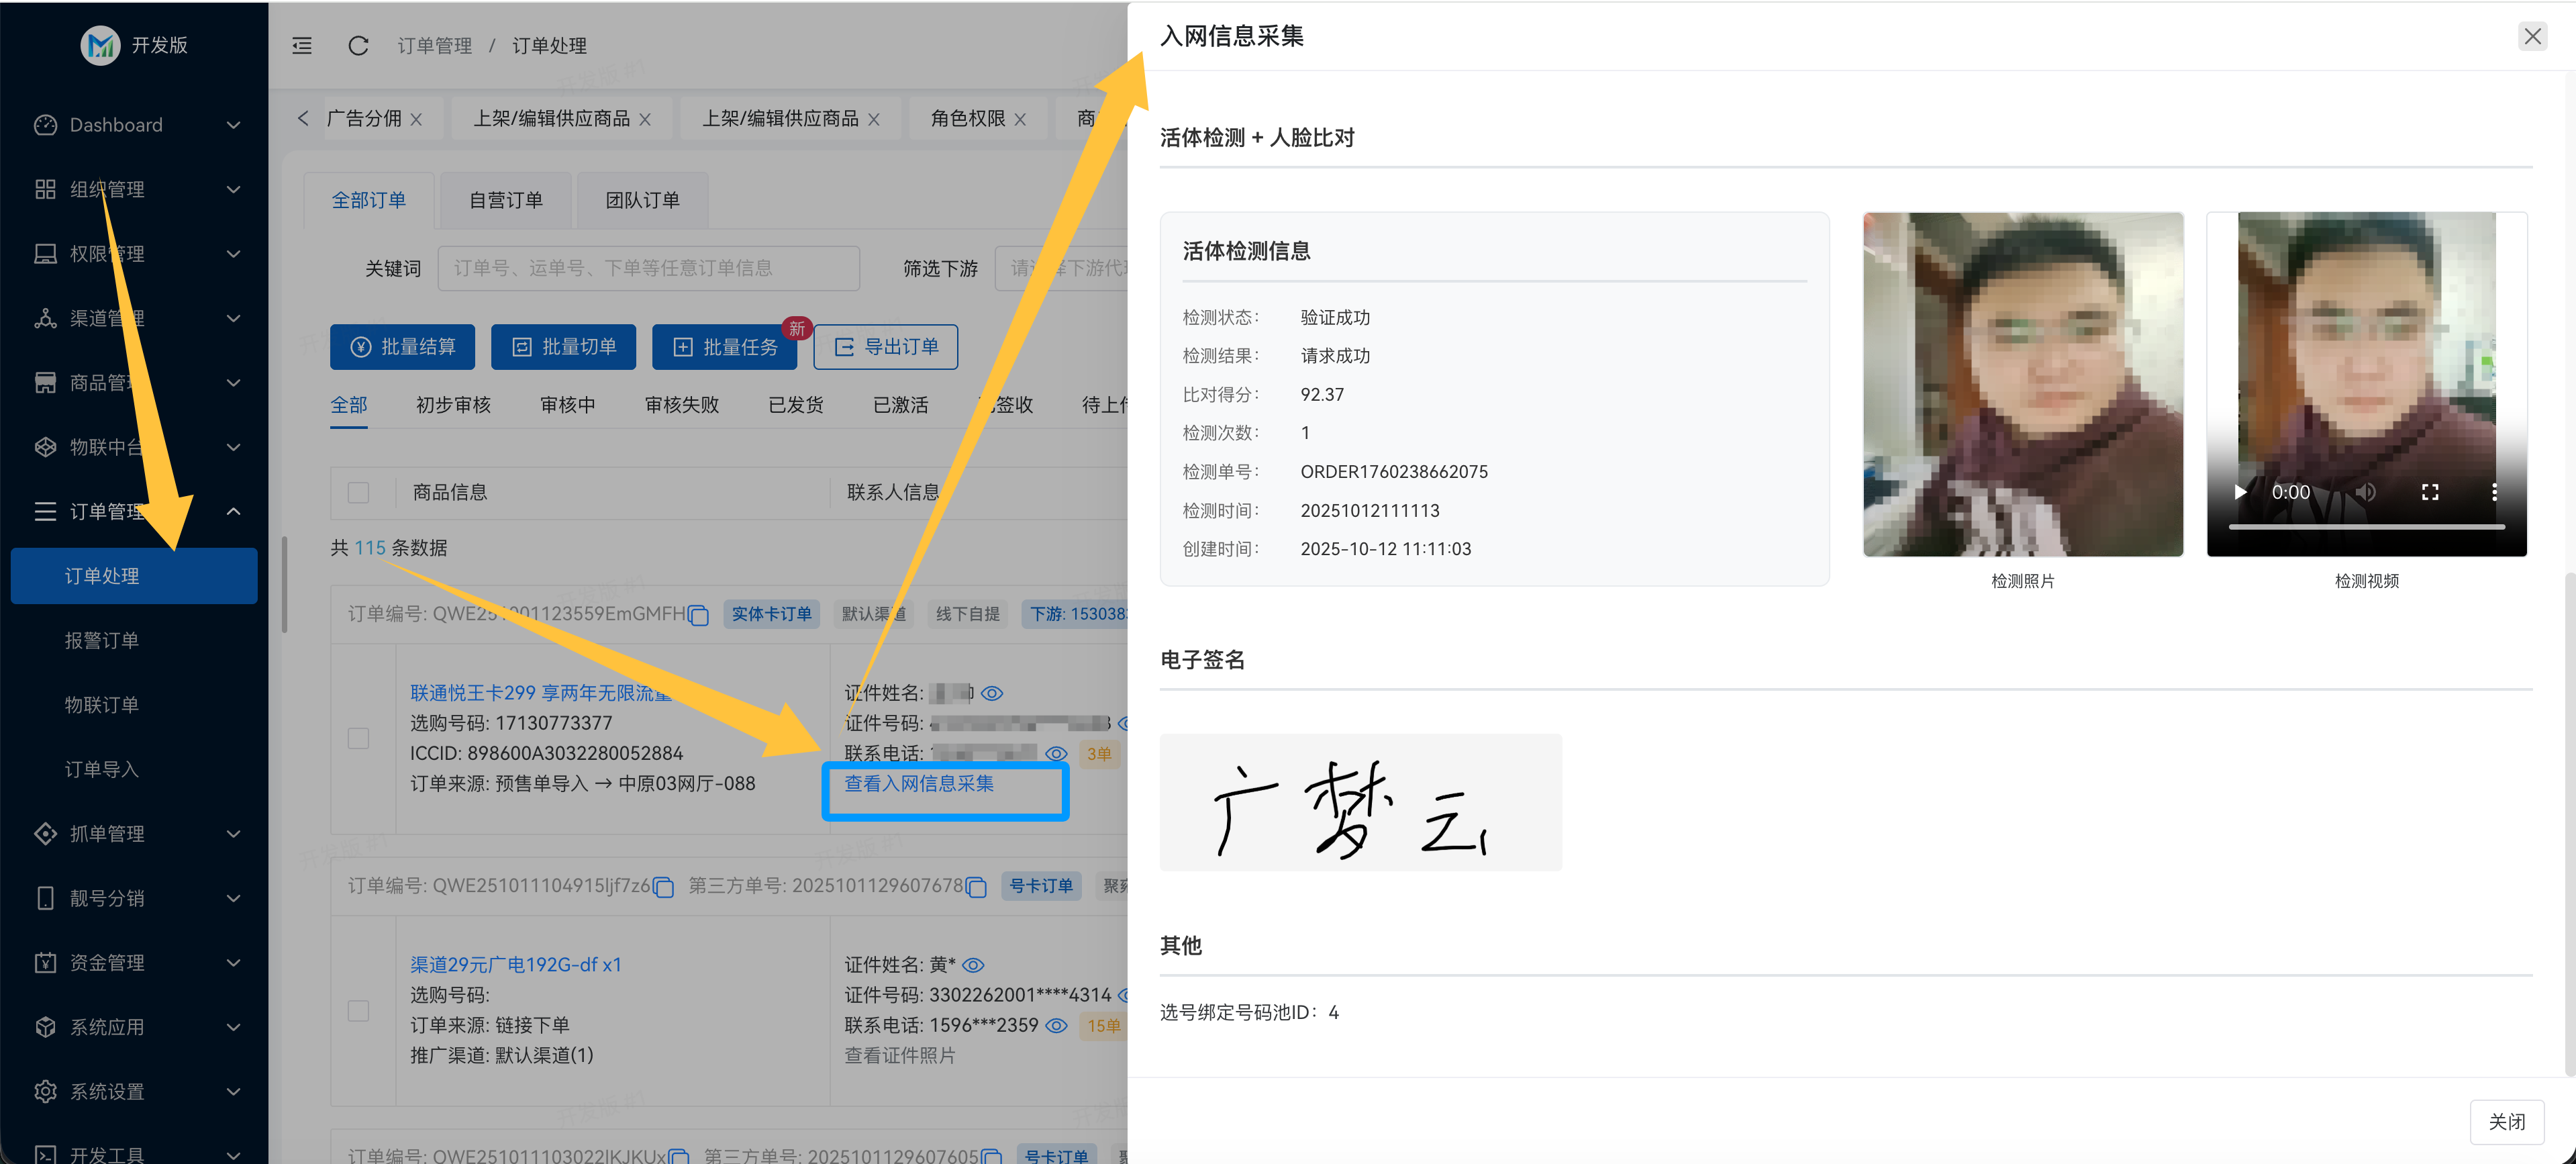
Task: Enter video fullscreen mode
Action: coord(2430,492)
